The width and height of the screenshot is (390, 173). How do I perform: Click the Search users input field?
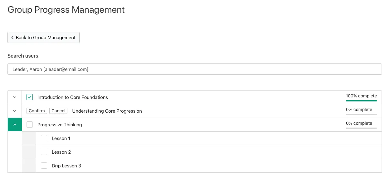(195, 69)
